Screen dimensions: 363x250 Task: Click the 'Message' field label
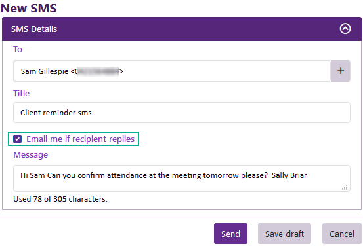click(31, 155)
